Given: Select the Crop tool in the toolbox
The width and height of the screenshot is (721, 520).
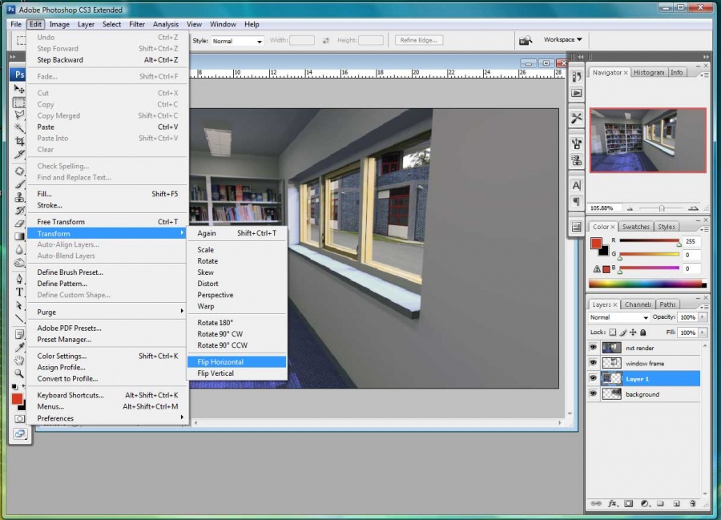Looking at the screenshot, I should [x=19, y=143].
